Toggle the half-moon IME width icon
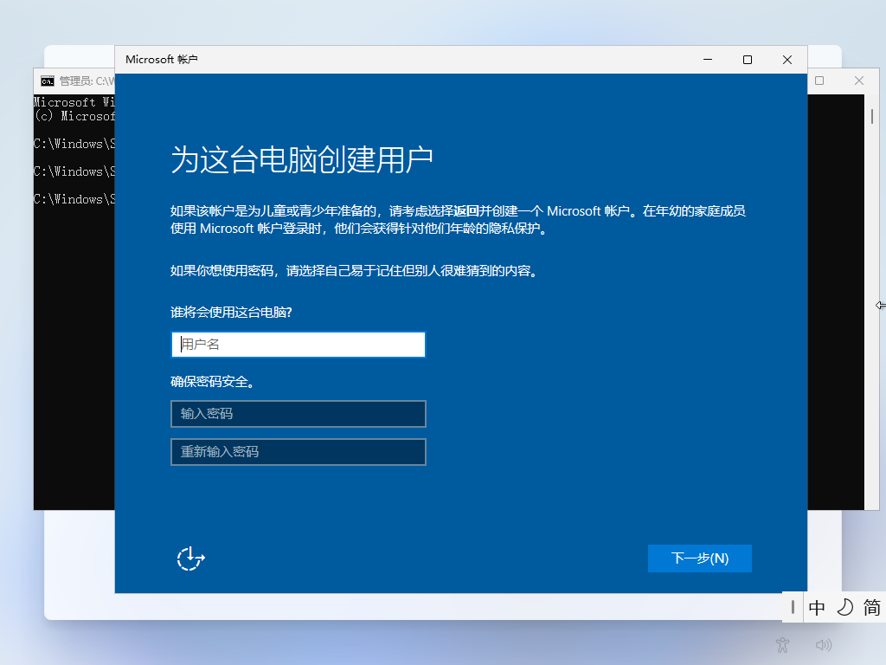This screenshot has width=886, height=665. 844,608
